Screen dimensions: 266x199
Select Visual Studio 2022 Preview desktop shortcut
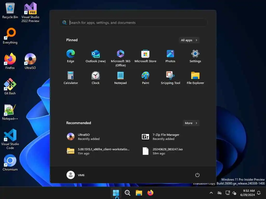point(30,12)
